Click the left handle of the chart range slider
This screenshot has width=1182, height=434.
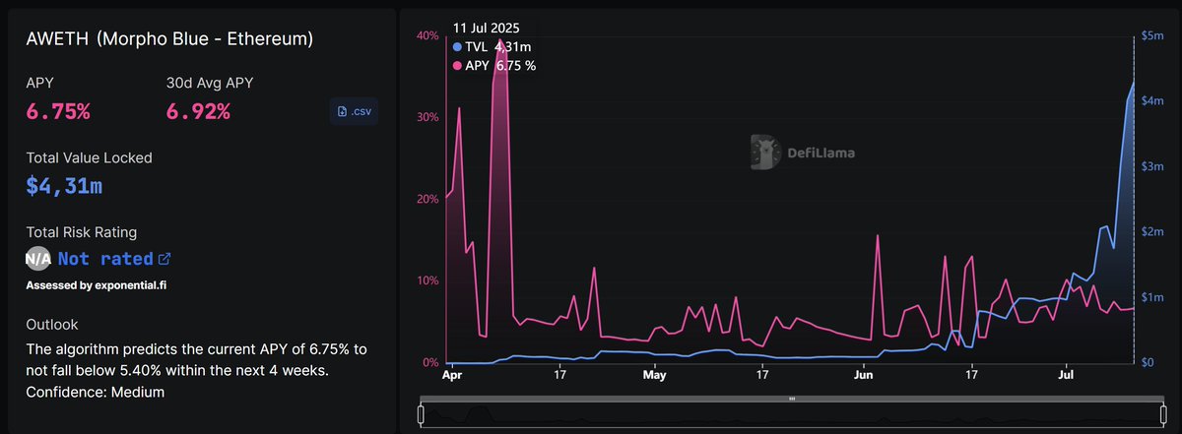tap(422, 414)
